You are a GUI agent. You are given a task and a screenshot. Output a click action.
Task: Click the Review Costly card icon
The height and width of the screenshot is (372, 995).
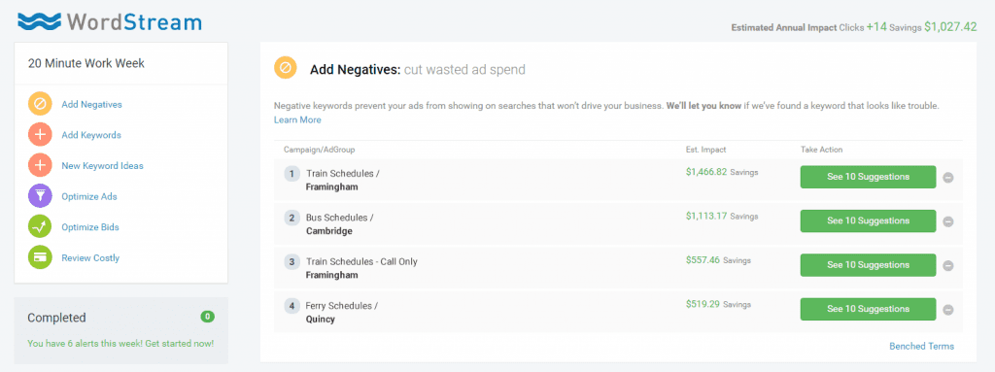40,257
